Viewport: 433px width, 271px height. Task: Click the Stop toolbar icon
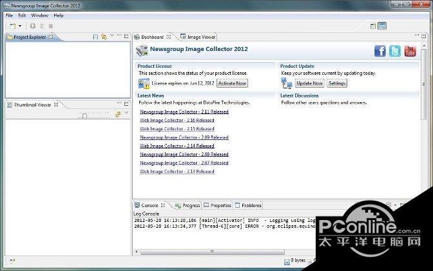(51, 26)
